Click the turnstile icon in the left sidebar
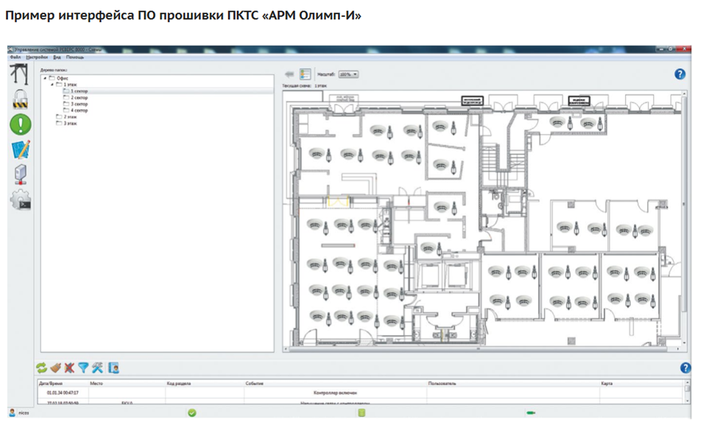Image resolution: width=717 pixels, height=436 pixels. click(x=20, y=74)
